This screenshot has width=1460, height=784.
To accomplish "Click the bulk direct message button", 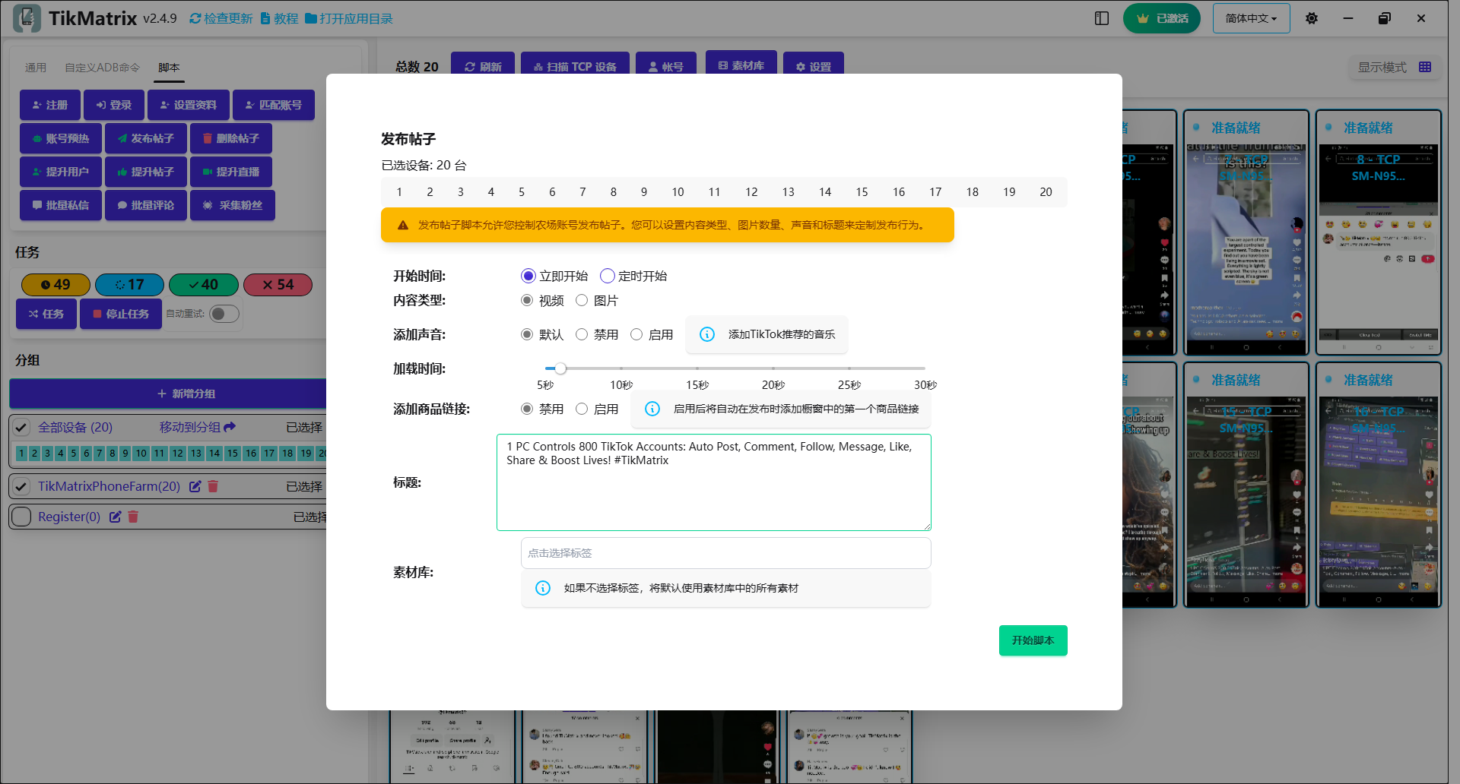I will tap(61, 205).
